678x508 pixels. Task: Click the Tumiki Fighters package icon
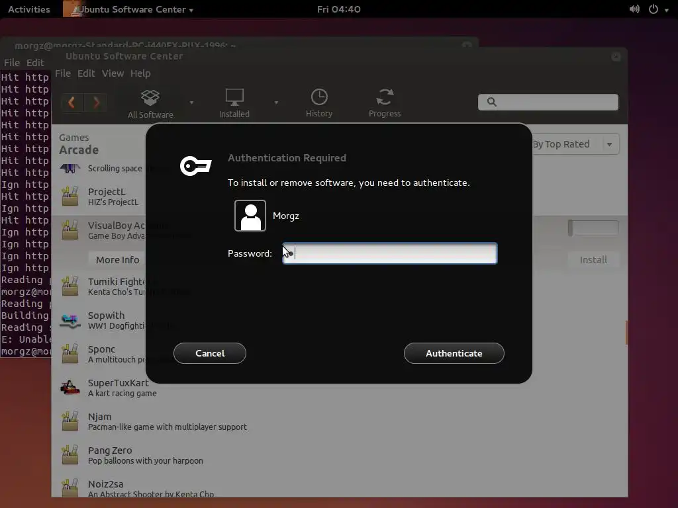pos(70,286)
